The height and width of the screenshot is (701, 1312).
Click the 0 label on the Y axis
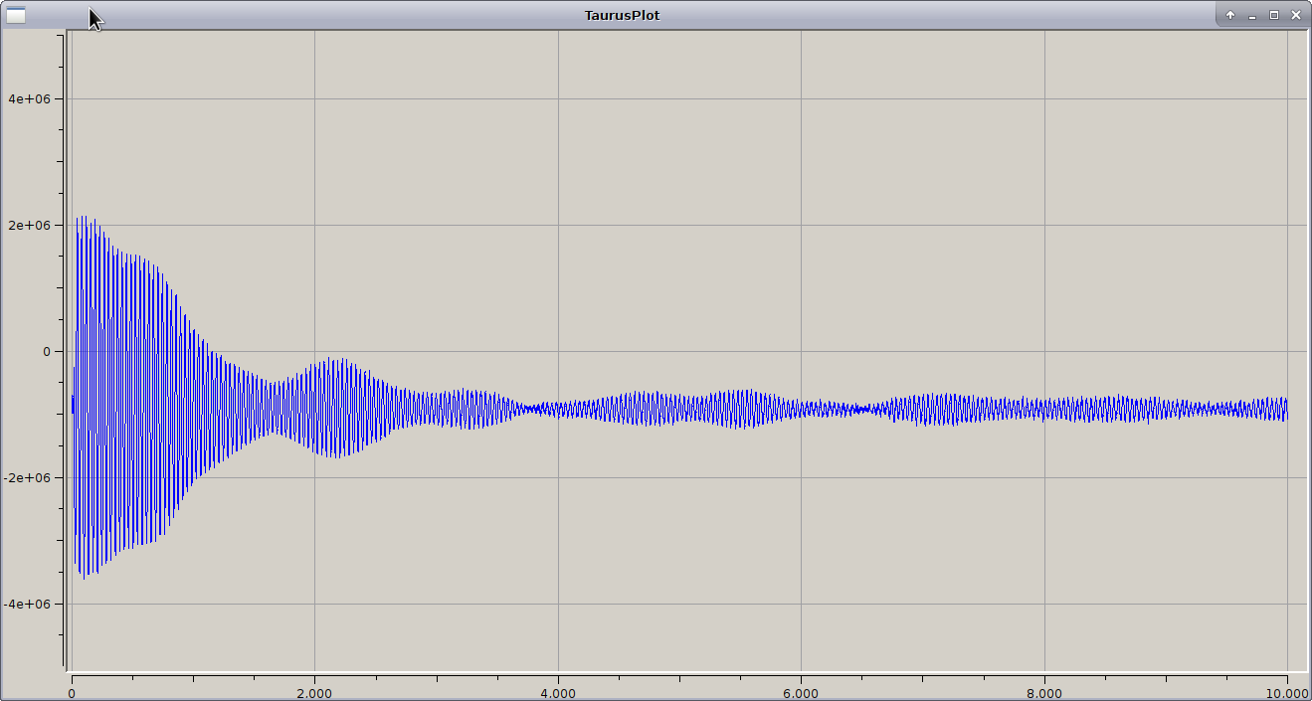click(46, 352)
